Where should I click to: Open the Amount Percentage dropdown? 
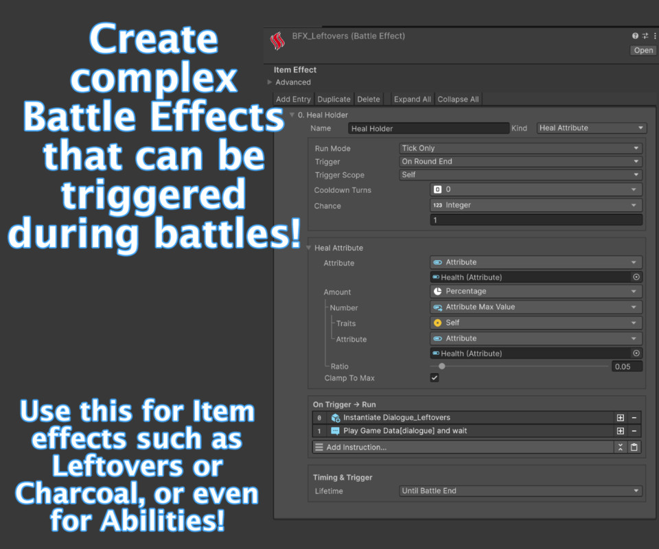536,291
